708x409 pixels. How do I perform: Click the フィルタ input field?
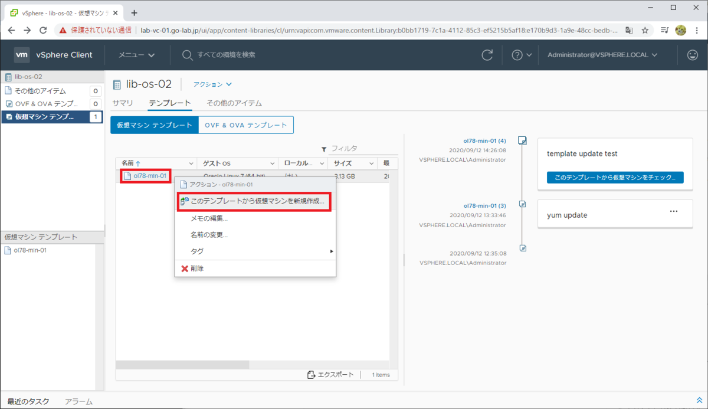[x=363, y=149]
